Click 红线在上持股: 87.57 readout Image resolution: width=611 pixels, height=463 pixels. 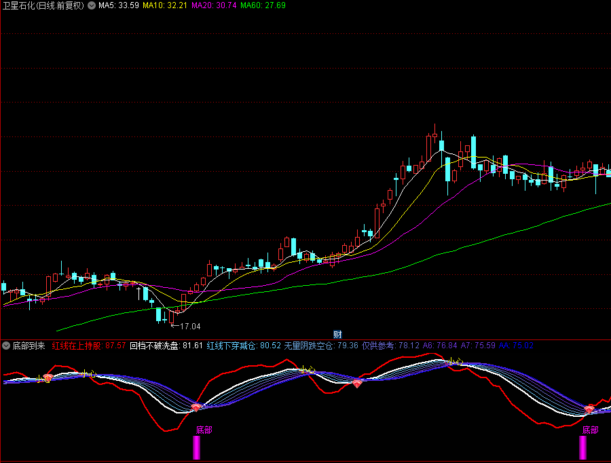point(89,346)
